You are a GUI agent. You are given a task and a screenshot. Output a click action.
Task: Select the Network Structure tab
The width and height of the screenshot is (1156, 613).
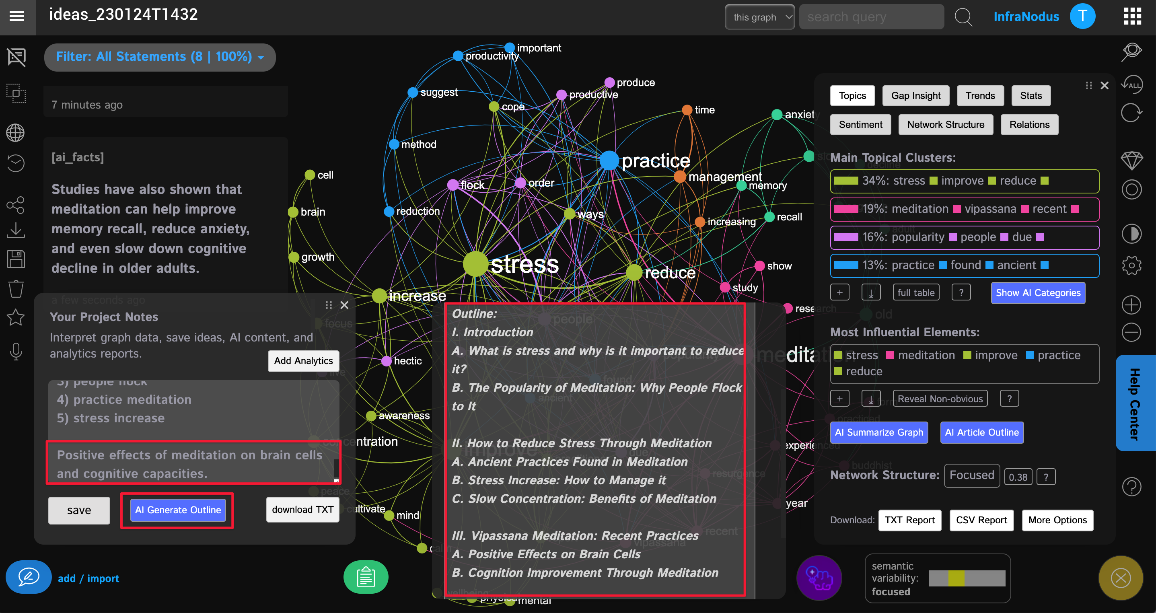pos(946,124)
